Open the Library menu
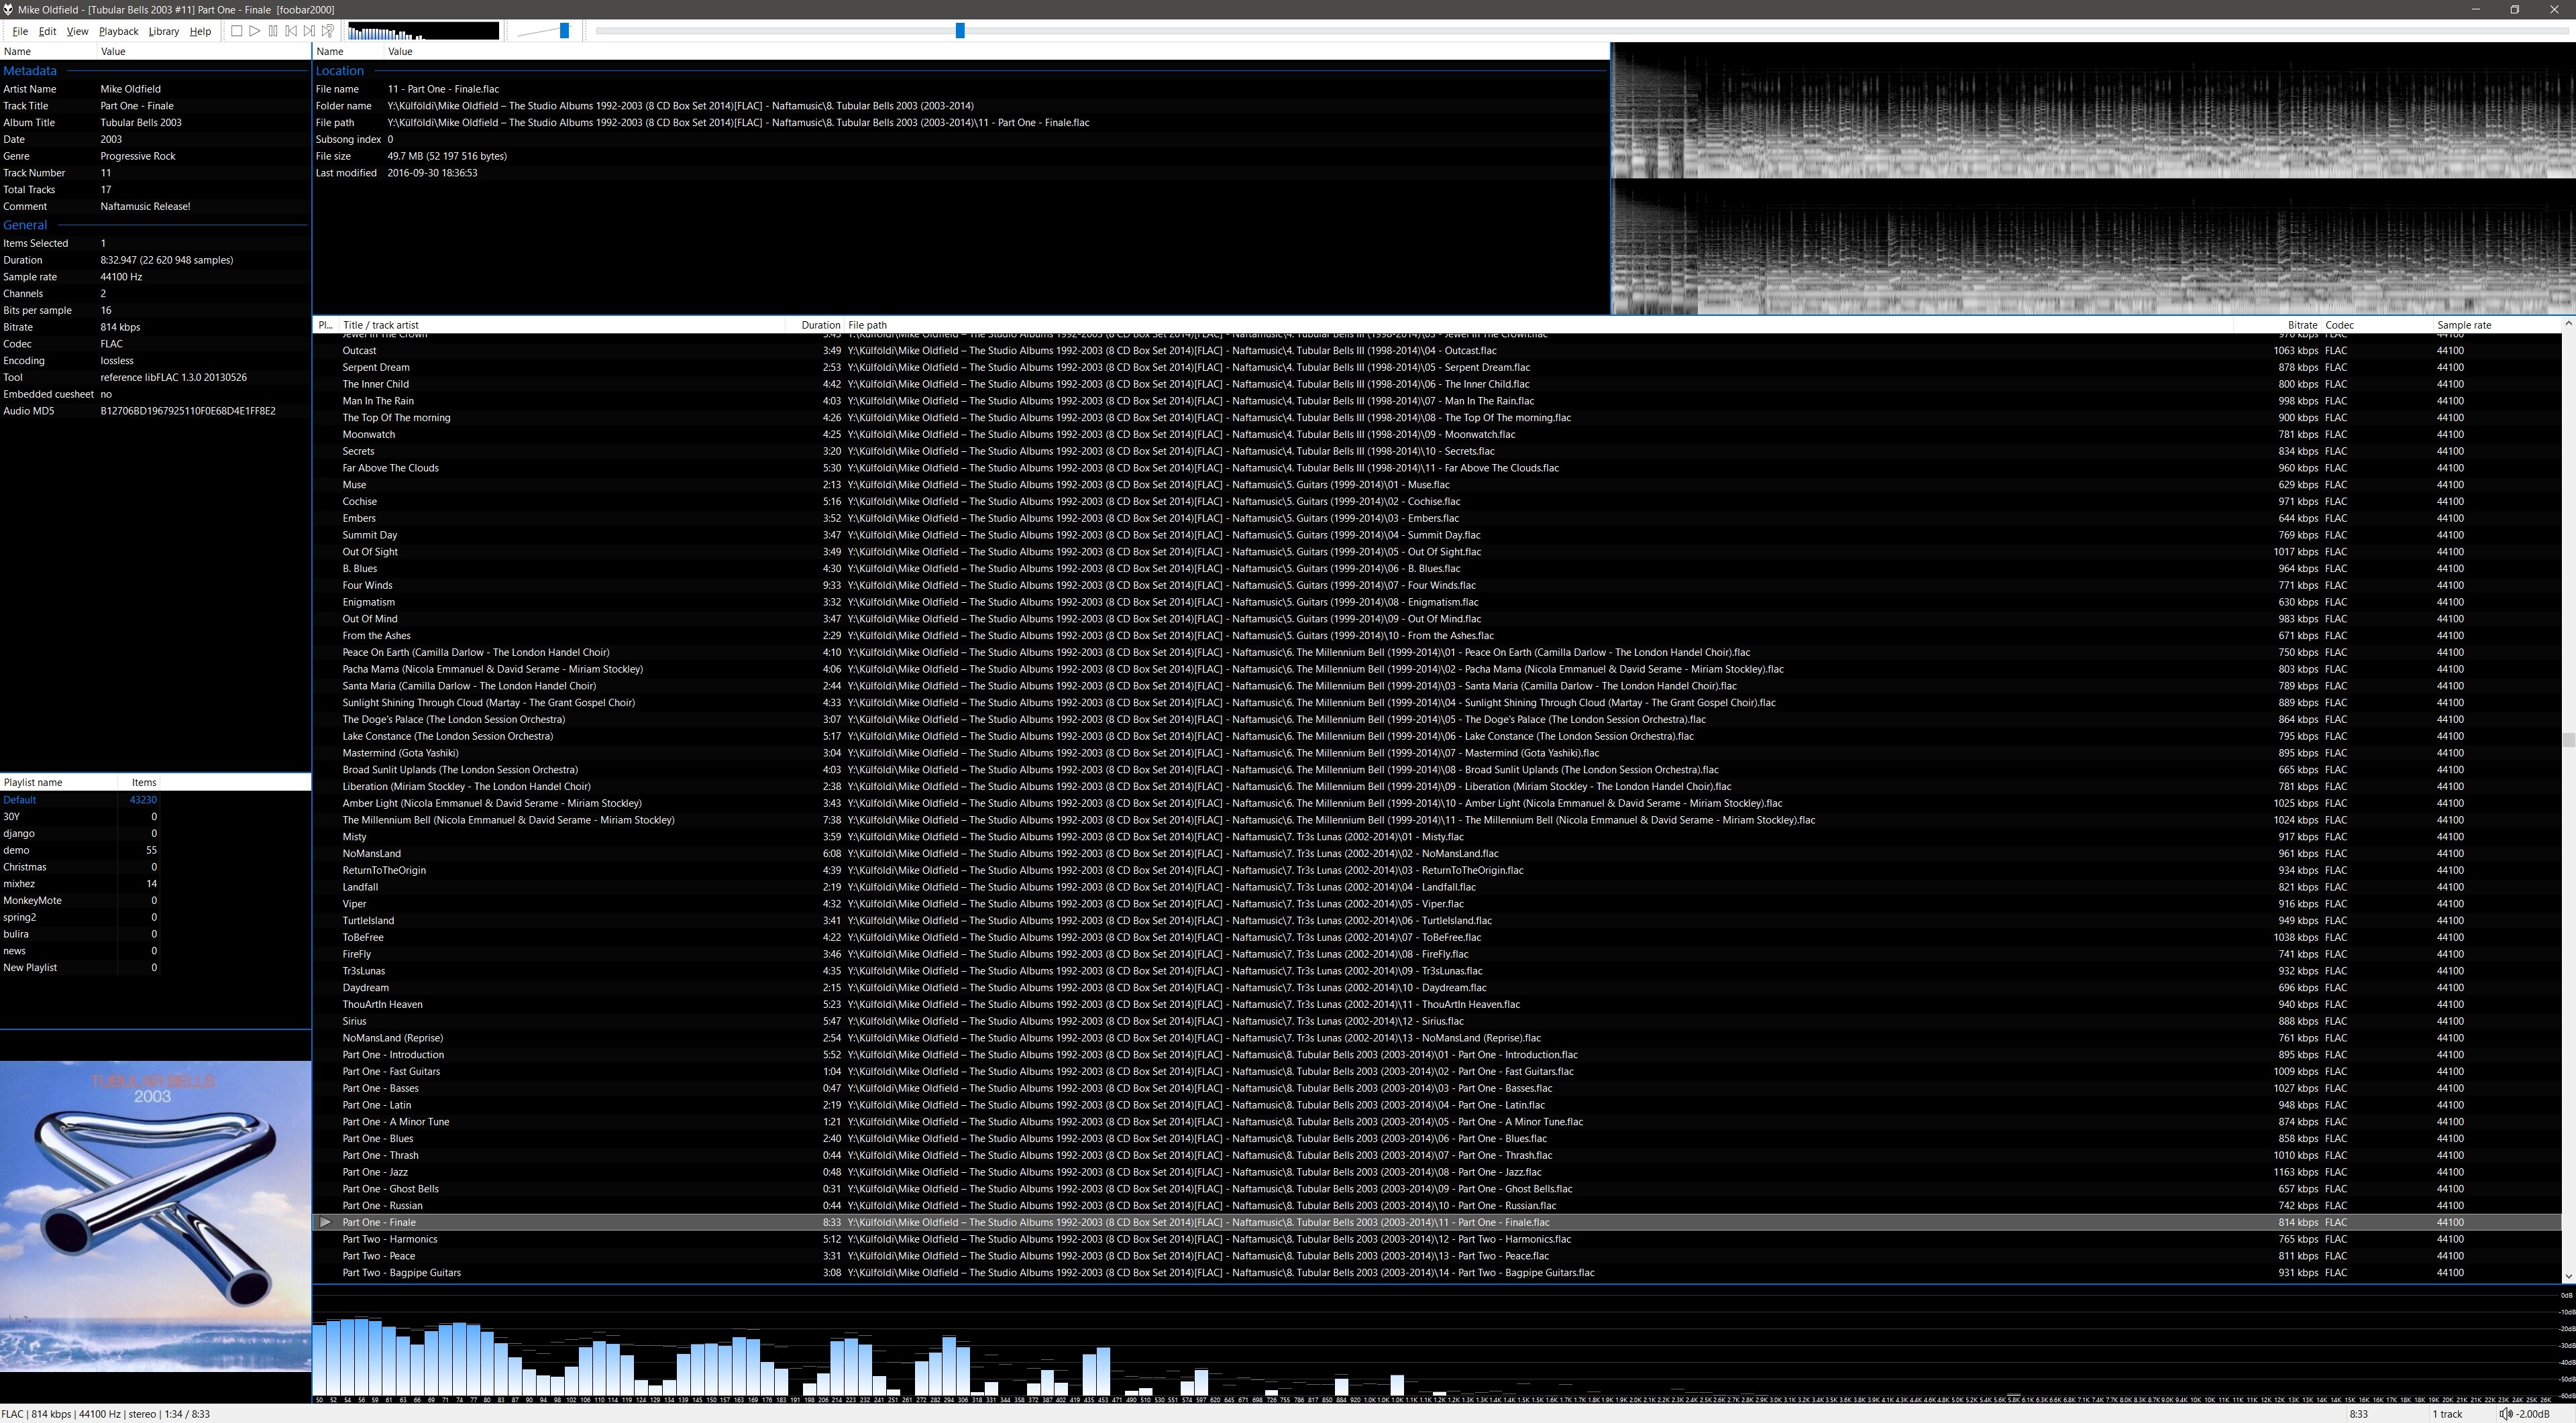This screenshot has height=1423, width=2576. click(x=163, y=31)
